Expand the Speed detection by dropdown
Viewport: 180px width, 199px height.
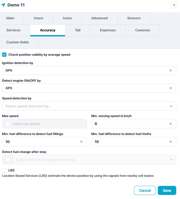coord(171,106)
